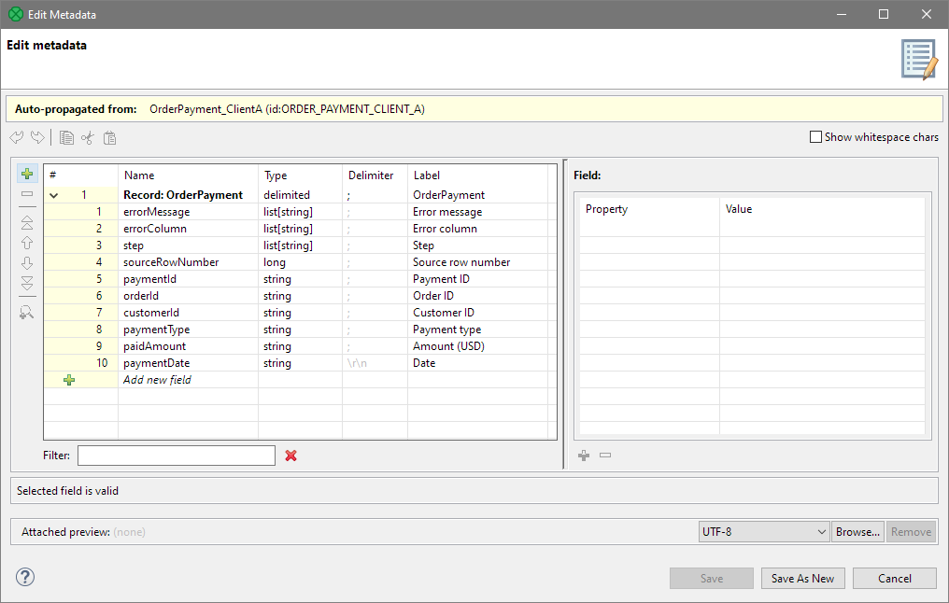Viewport: 949px width, 603px height.
Task: Add a property in the Field panel
Action: 584,456
